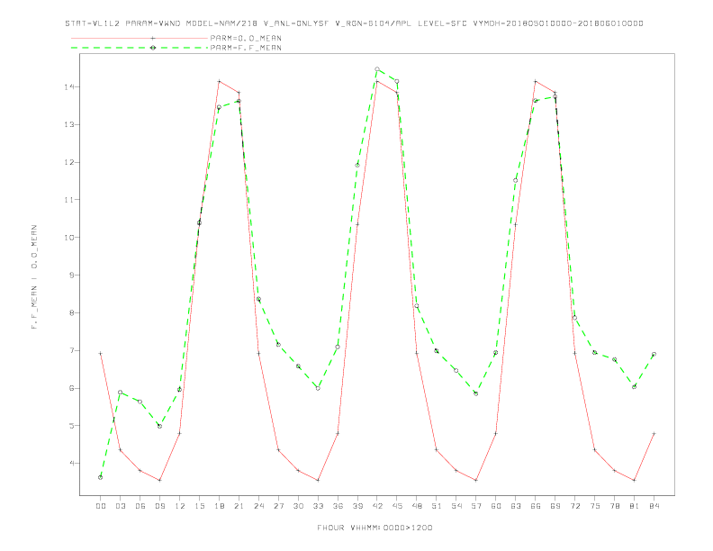
Task: Click x-axis tick label 75
Action: (x=595, y=506)
